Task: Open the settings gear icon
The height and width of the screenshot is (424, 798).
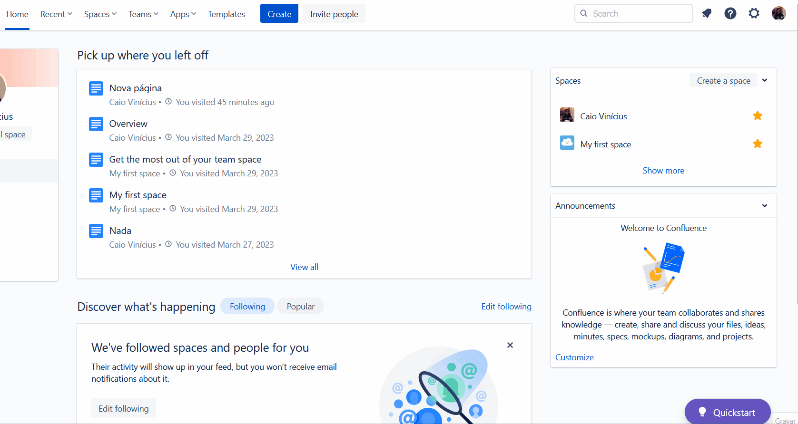Action: (754, 13)
